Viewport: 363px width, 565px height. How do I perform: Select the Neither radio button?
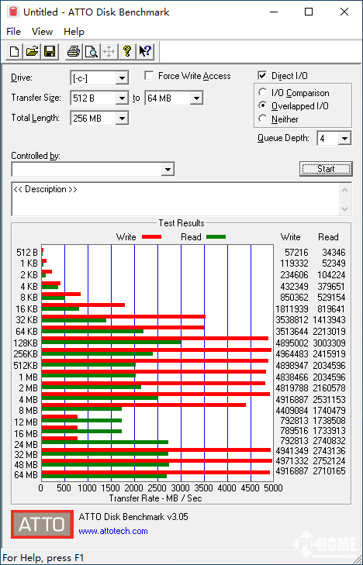262,119
